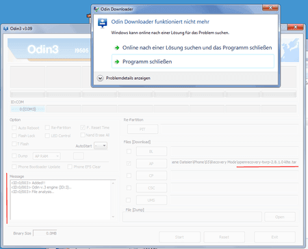The width and height of the screenshot is (308, 249).
Task: Toggle the UMS file checkbox
Action: pos(129,200)
